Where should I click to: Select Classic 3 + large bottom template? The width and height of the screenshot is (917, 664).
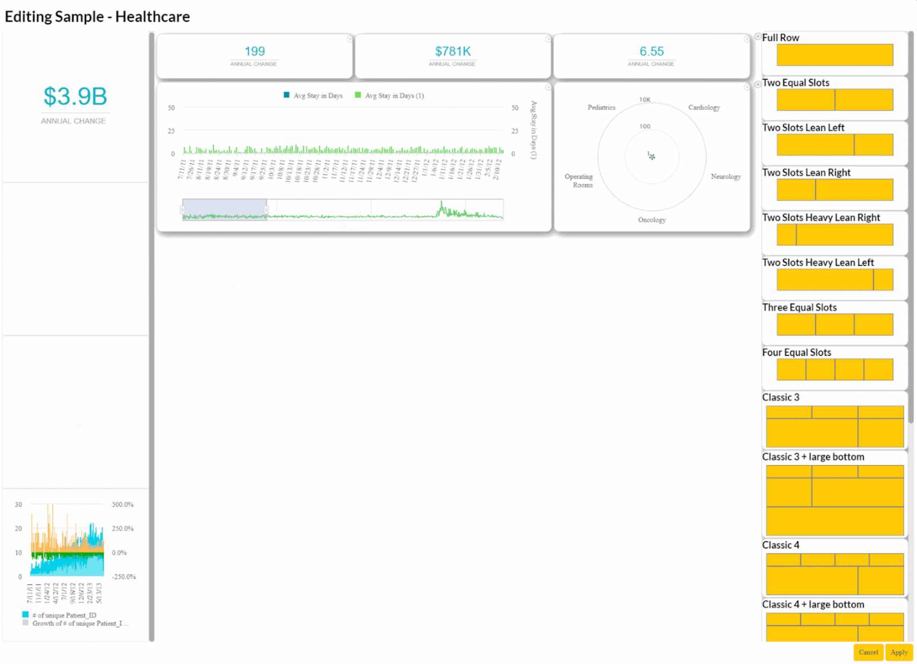[x=834, y=500]
